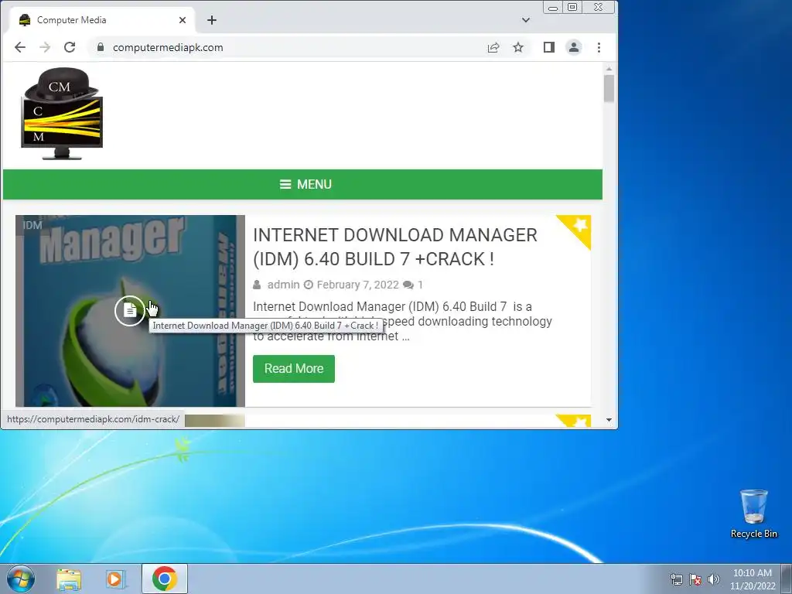This screenshot has width=792, height=594.
Task: Click the Read More button
Action: tap(294, 369)
